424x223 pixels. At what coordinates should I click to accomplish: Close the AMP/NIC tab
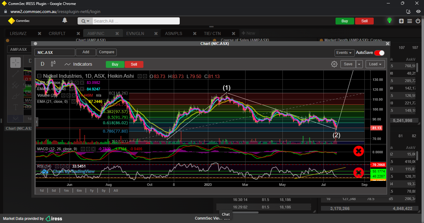pos(117,33)
